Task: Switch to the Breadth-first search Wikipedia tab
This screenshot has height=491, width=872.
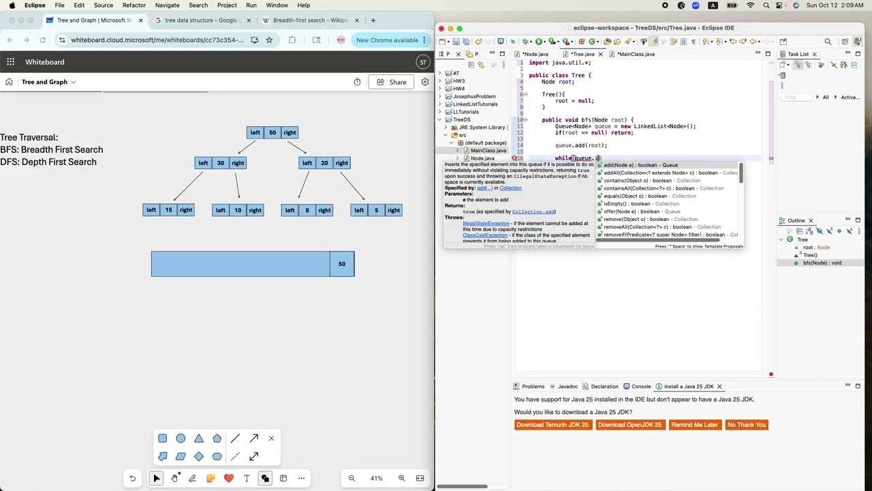Action: (x=310, y=20)
